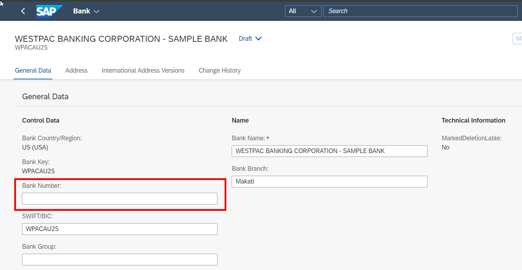The width and height of the screenshot is (522, 270).
Task: Click the SAP logo
Action: (x=49, y=11)
